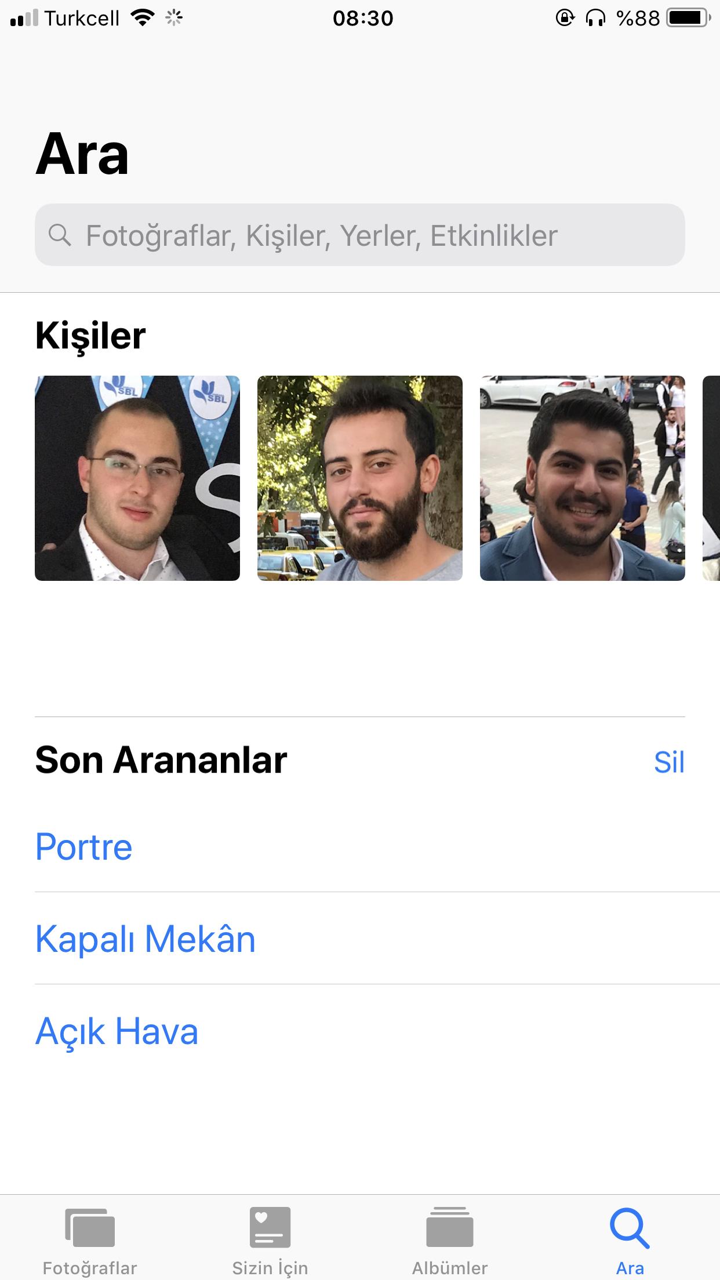Tap the Wi-Fi status icon
The image size is (720, 1280).
[143, 18]
